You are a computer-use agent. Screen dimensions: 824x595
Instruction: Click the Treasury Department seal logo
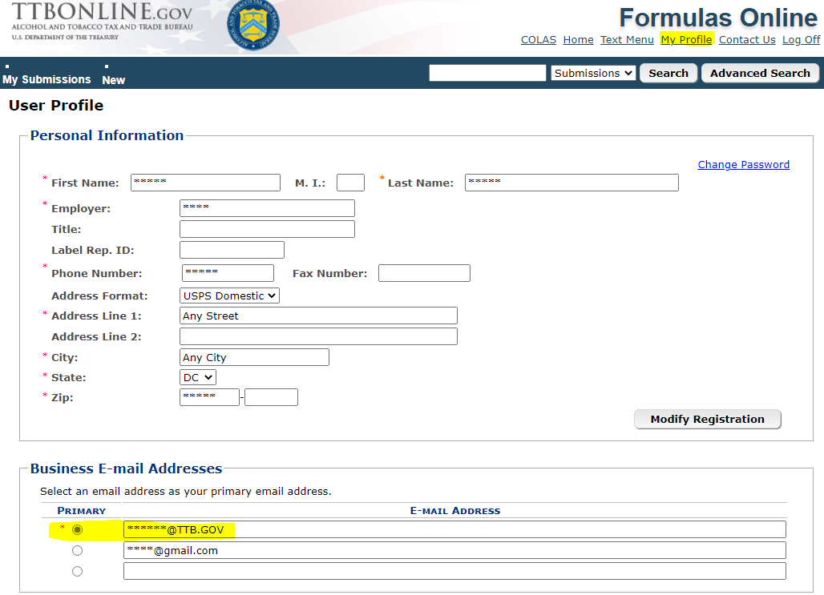pos(253,22)
